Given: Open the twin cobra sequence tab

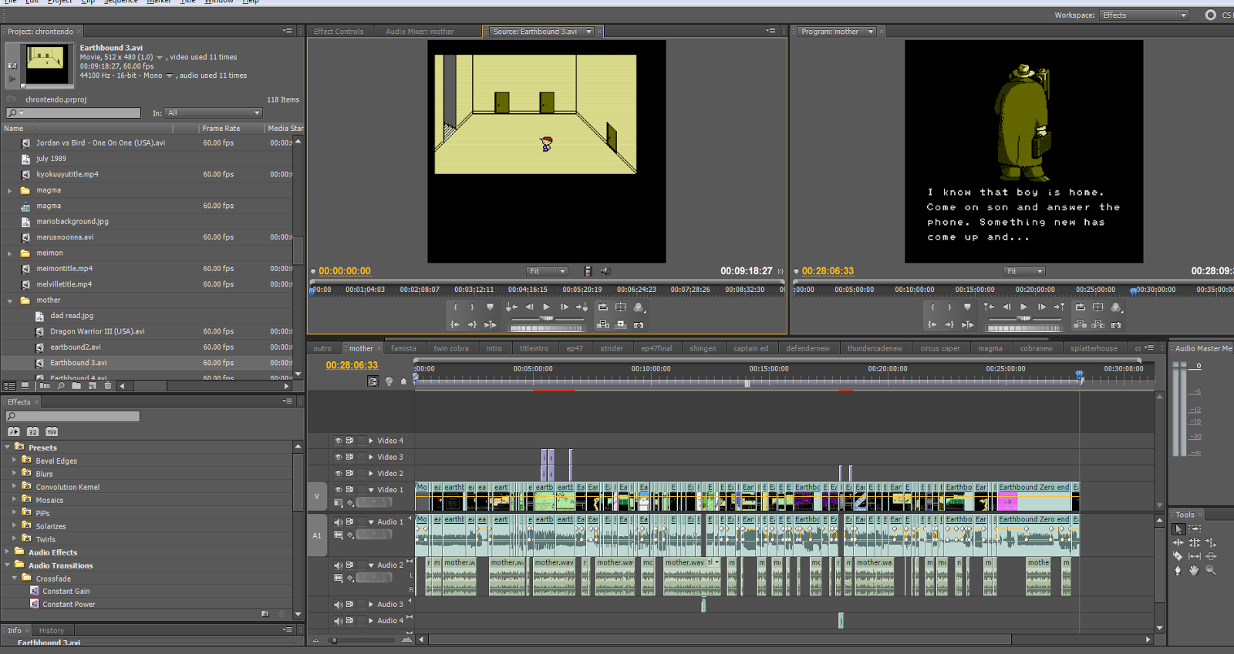Looking at the screenshot, I should coord(451,348).
